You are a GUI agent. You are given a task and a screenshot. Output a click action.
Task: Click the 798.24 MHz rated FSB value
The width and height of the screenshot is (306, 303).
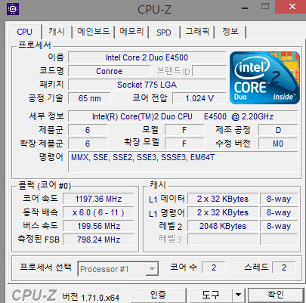point(98,240)
